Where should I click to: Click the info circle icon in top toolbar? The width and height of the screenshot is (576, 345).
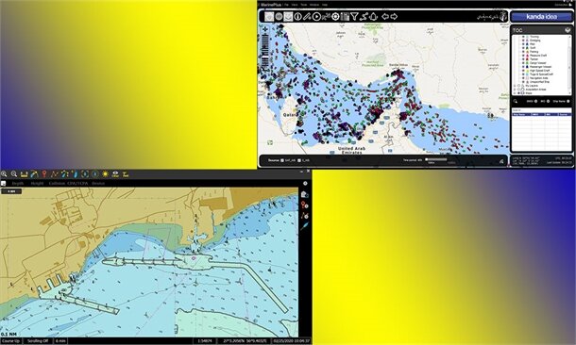[x=298, y=17]
